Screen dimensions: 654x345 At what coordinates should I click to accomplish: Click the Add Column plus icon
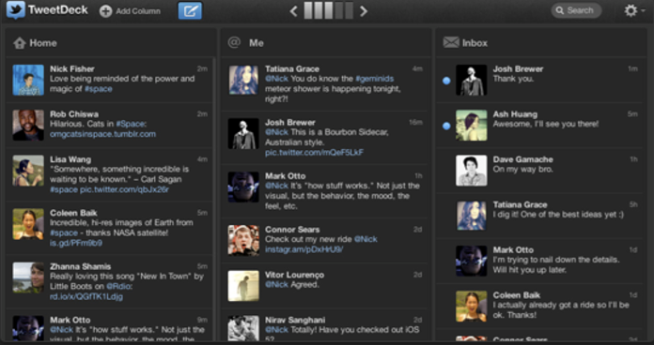coord(105,11)
